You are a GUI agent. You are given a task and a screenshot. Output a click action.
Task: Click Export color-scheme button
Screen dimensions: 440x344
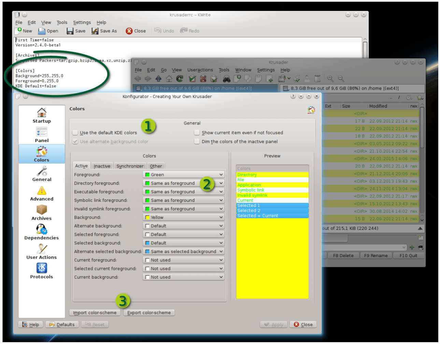(149, 313)
